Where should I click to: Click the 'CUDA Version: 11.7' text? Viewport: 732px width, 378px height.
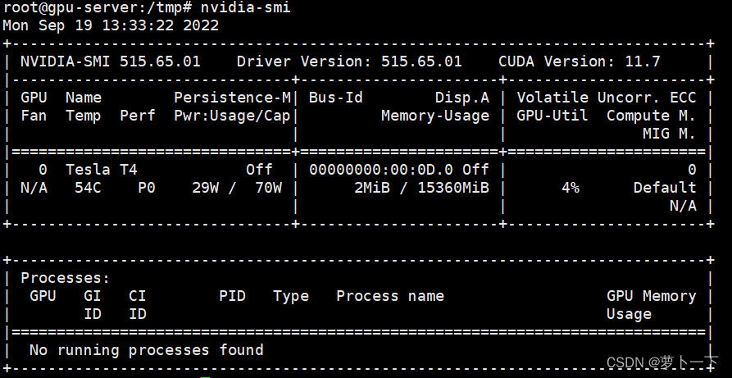[x=580, y=61]
